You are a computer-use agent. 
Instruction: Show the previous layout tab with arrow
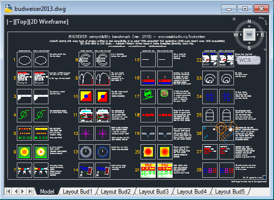pos(16,191)
